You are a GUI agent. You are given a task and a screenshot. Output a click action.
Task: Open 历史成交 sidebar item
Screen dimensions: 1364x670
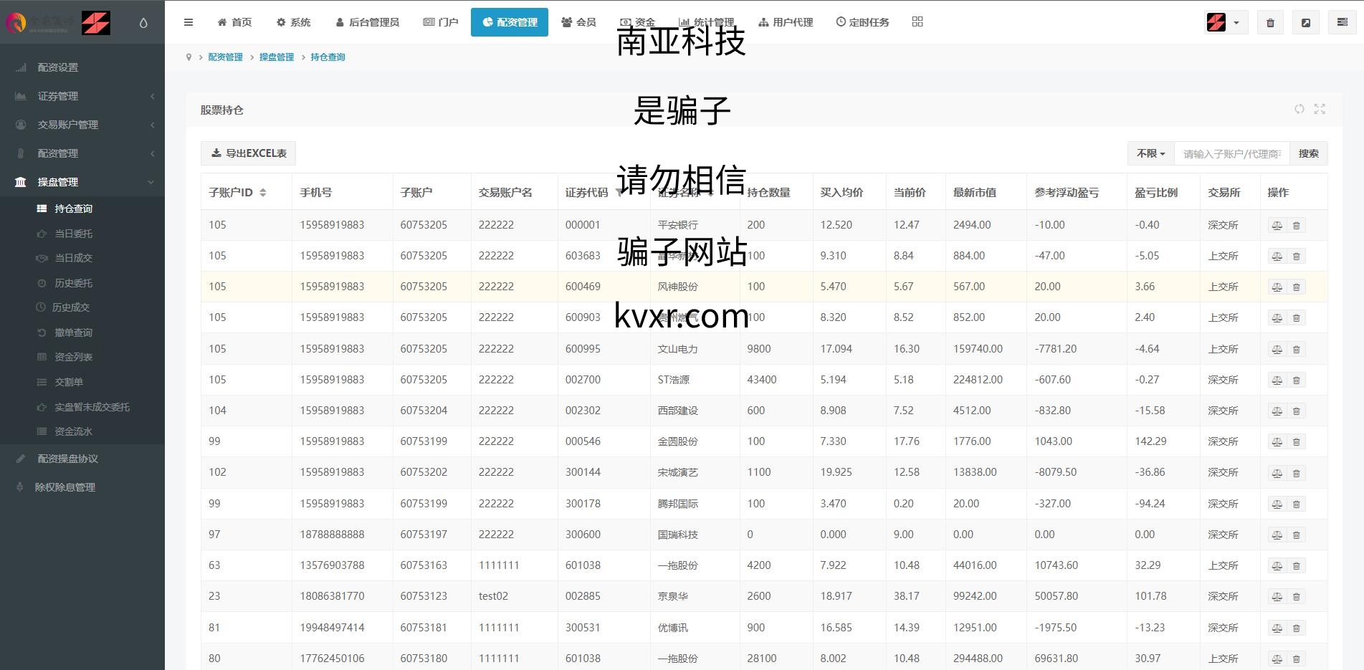(x=82, y=307)
